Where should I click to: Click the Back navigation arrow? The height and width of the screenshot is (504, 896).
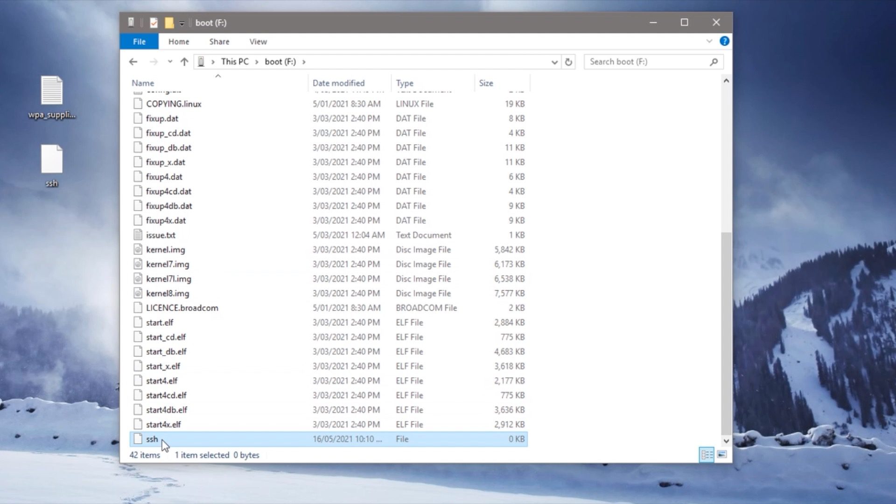(133, 62)
